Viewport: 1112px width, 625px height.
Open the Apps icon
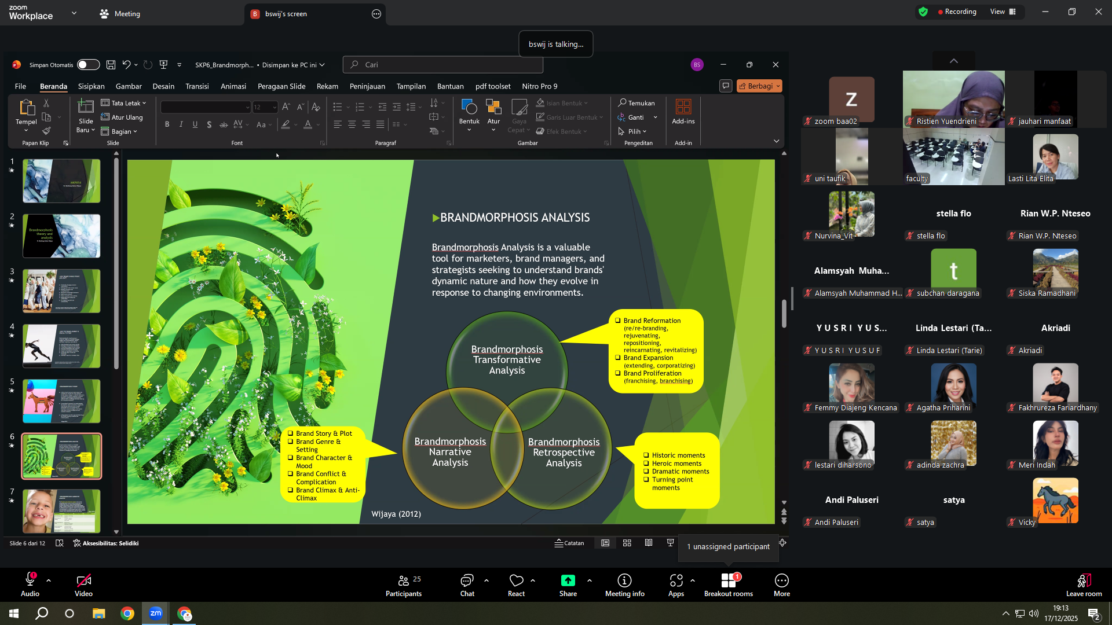point(676,580)
